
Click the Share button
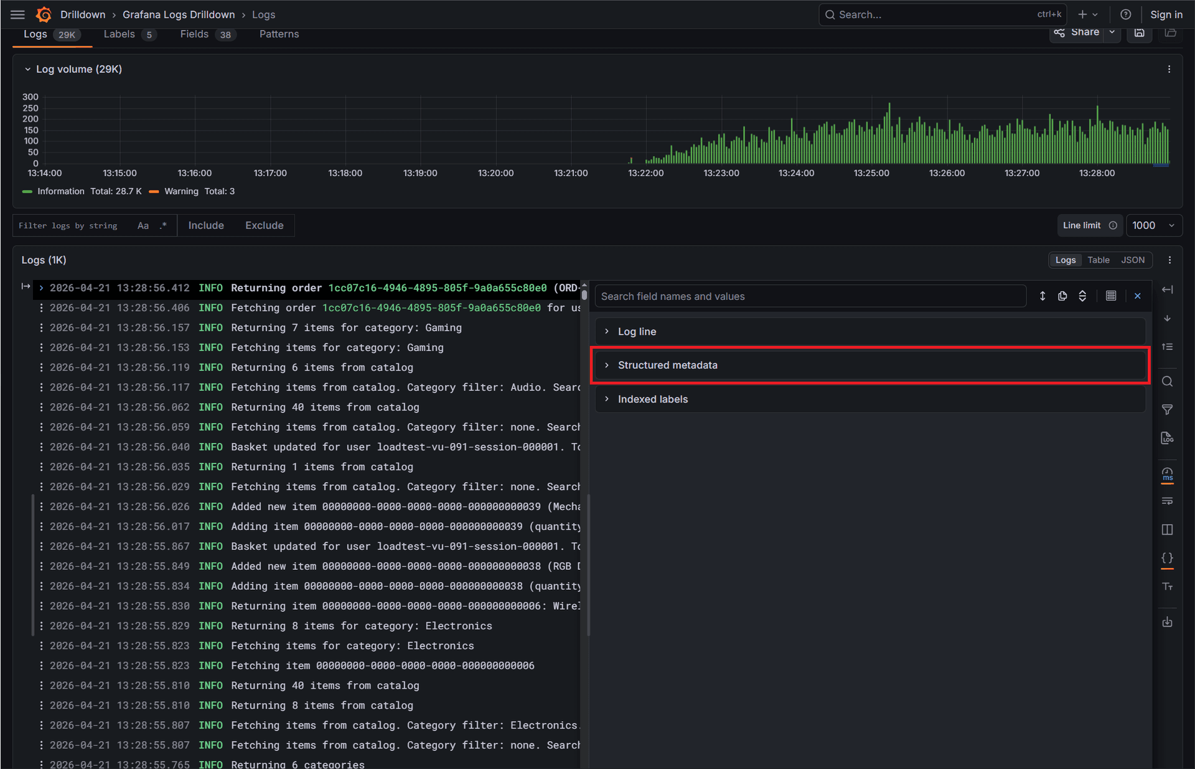click(1084, 32)
